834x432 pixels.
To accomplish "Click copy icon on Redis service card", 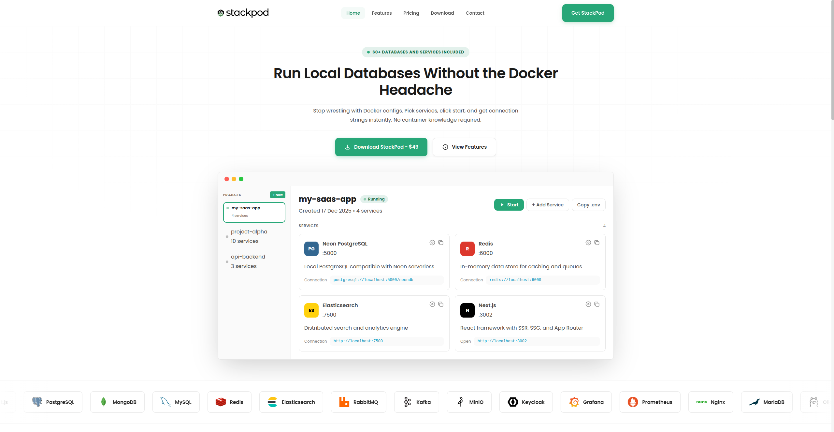I will point(597,243).
